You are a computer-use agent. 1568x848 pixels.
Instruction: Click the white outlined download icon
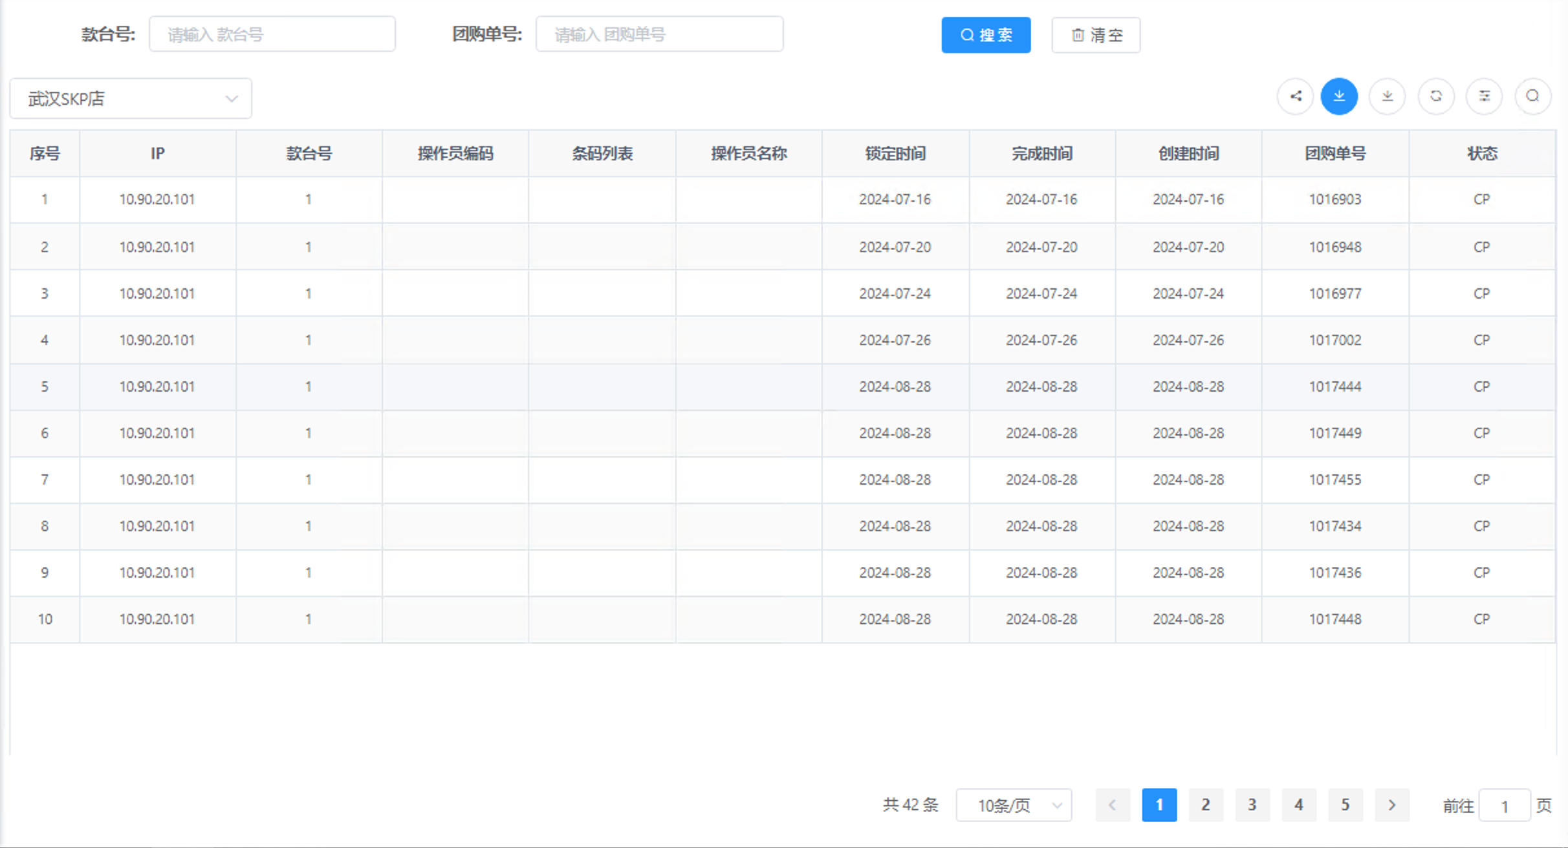click(1387, 97)
